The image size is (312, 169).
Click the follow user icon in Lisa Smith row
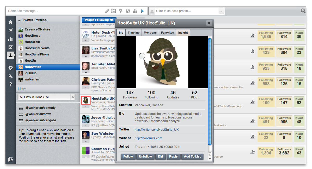(x=252, y=51)
